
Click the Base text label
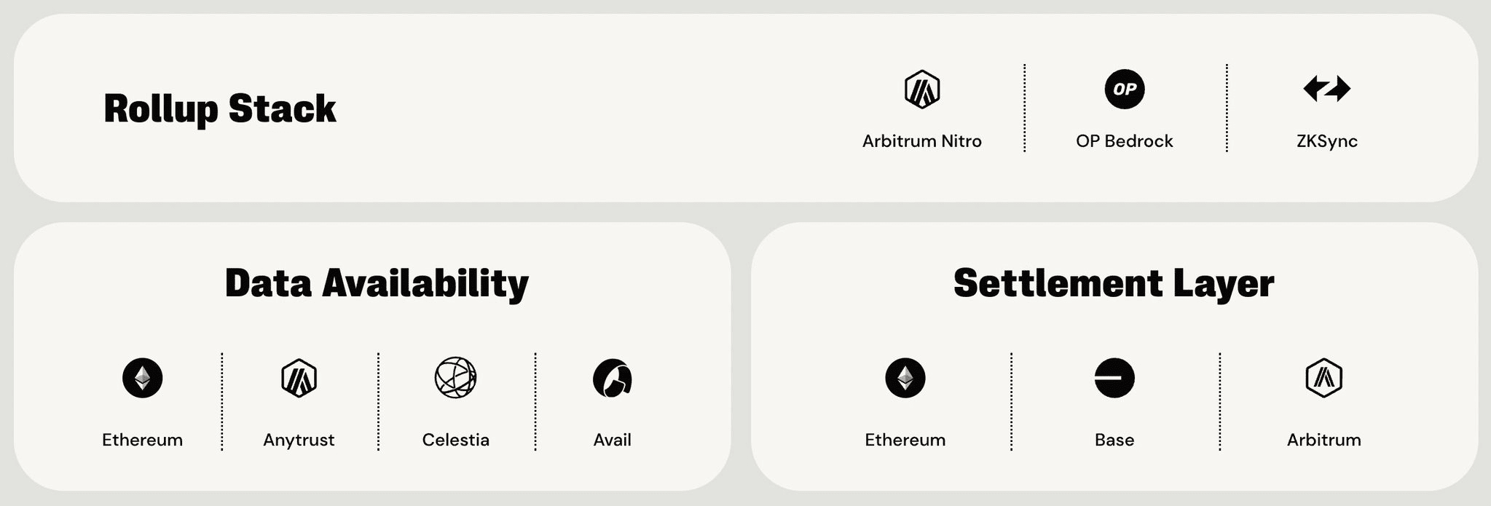coord(1114,440)
